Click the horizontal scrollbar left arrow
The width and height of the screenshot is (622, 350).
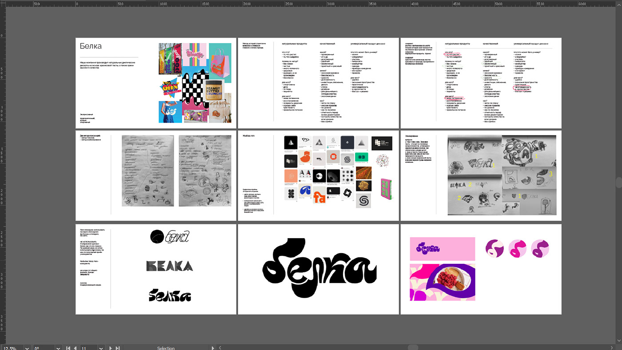220,348
